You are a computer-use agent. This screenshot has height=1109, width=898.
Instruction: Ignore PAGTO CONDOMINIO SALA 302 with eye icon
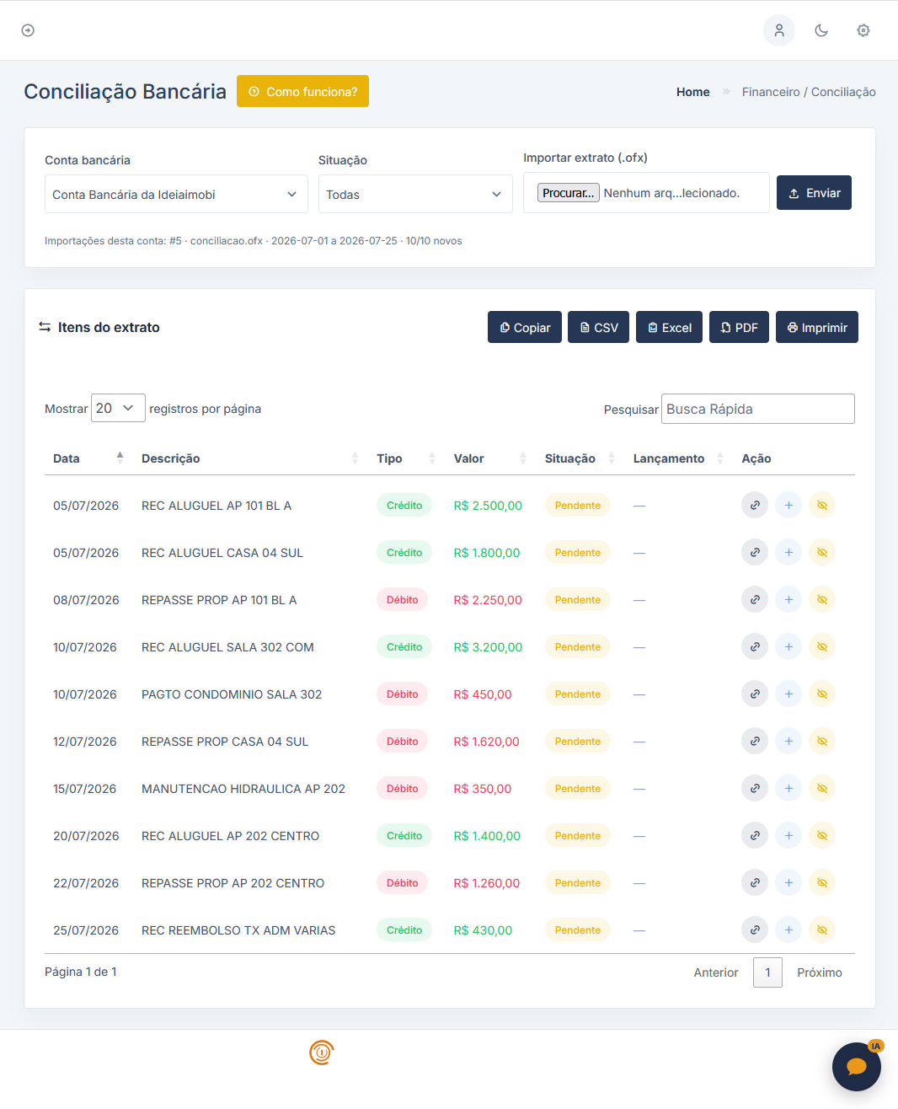(822, 694)
